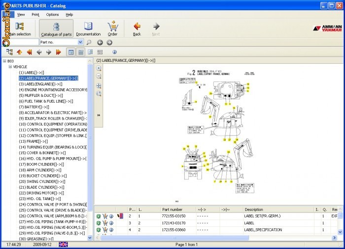The image size is (345, 249).
Task: Click parts table scroll-down arrow
Action: coord(340,232)
